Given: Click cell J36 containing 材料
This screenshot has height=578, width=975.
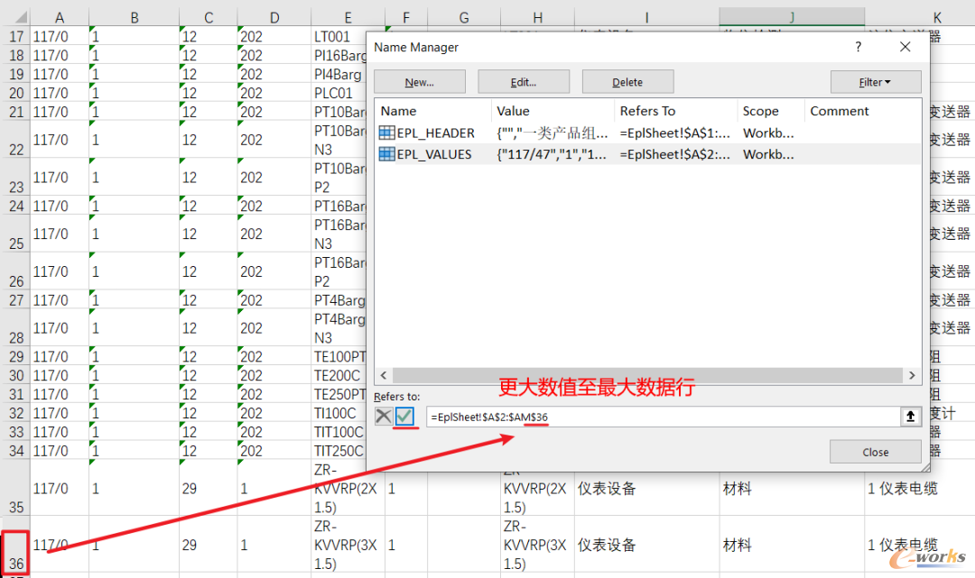Looking at the screenshot, I should point(792,545).
